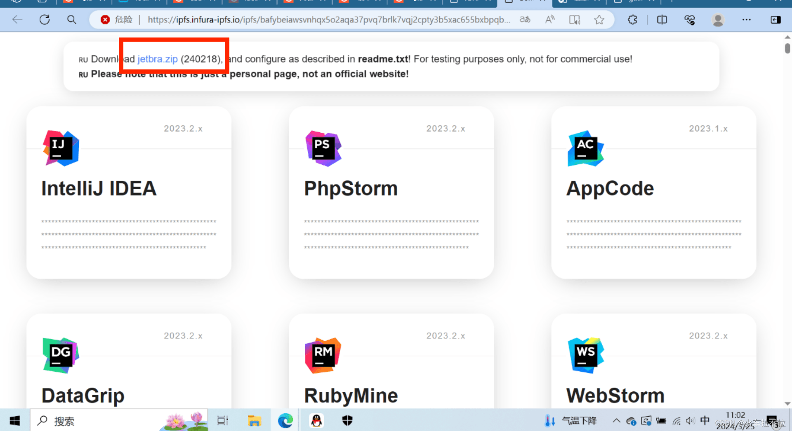Select the PhpStorm card title

coord(351,189)
